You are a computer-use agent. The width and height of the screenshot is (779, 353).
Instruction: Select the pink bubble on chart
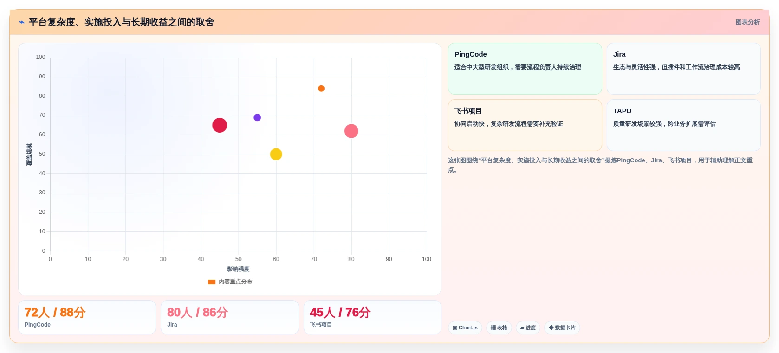click(351, 131)
